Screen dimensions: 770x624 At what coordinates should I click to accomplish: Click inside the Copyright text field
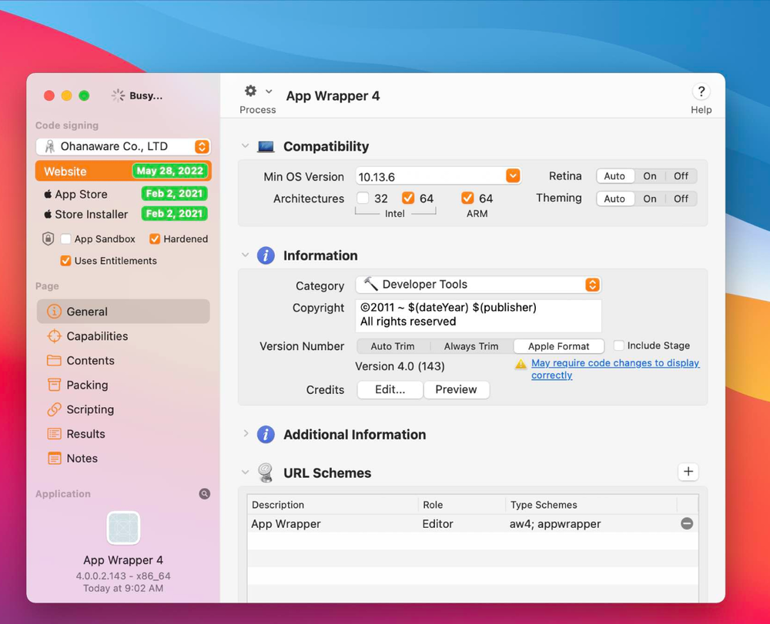coord(478,315)
